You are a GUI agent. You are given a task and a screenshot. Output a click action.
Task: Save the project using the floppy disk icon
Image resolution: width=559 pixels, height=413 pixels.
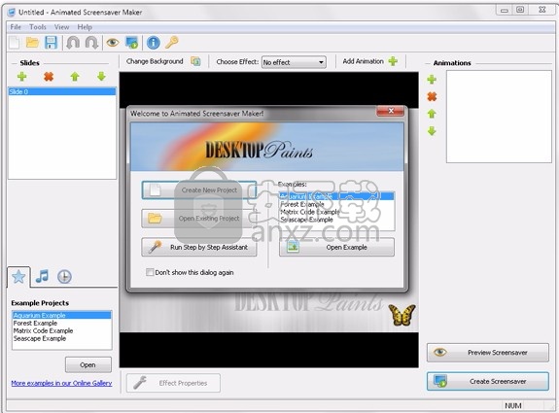(51, 43)
